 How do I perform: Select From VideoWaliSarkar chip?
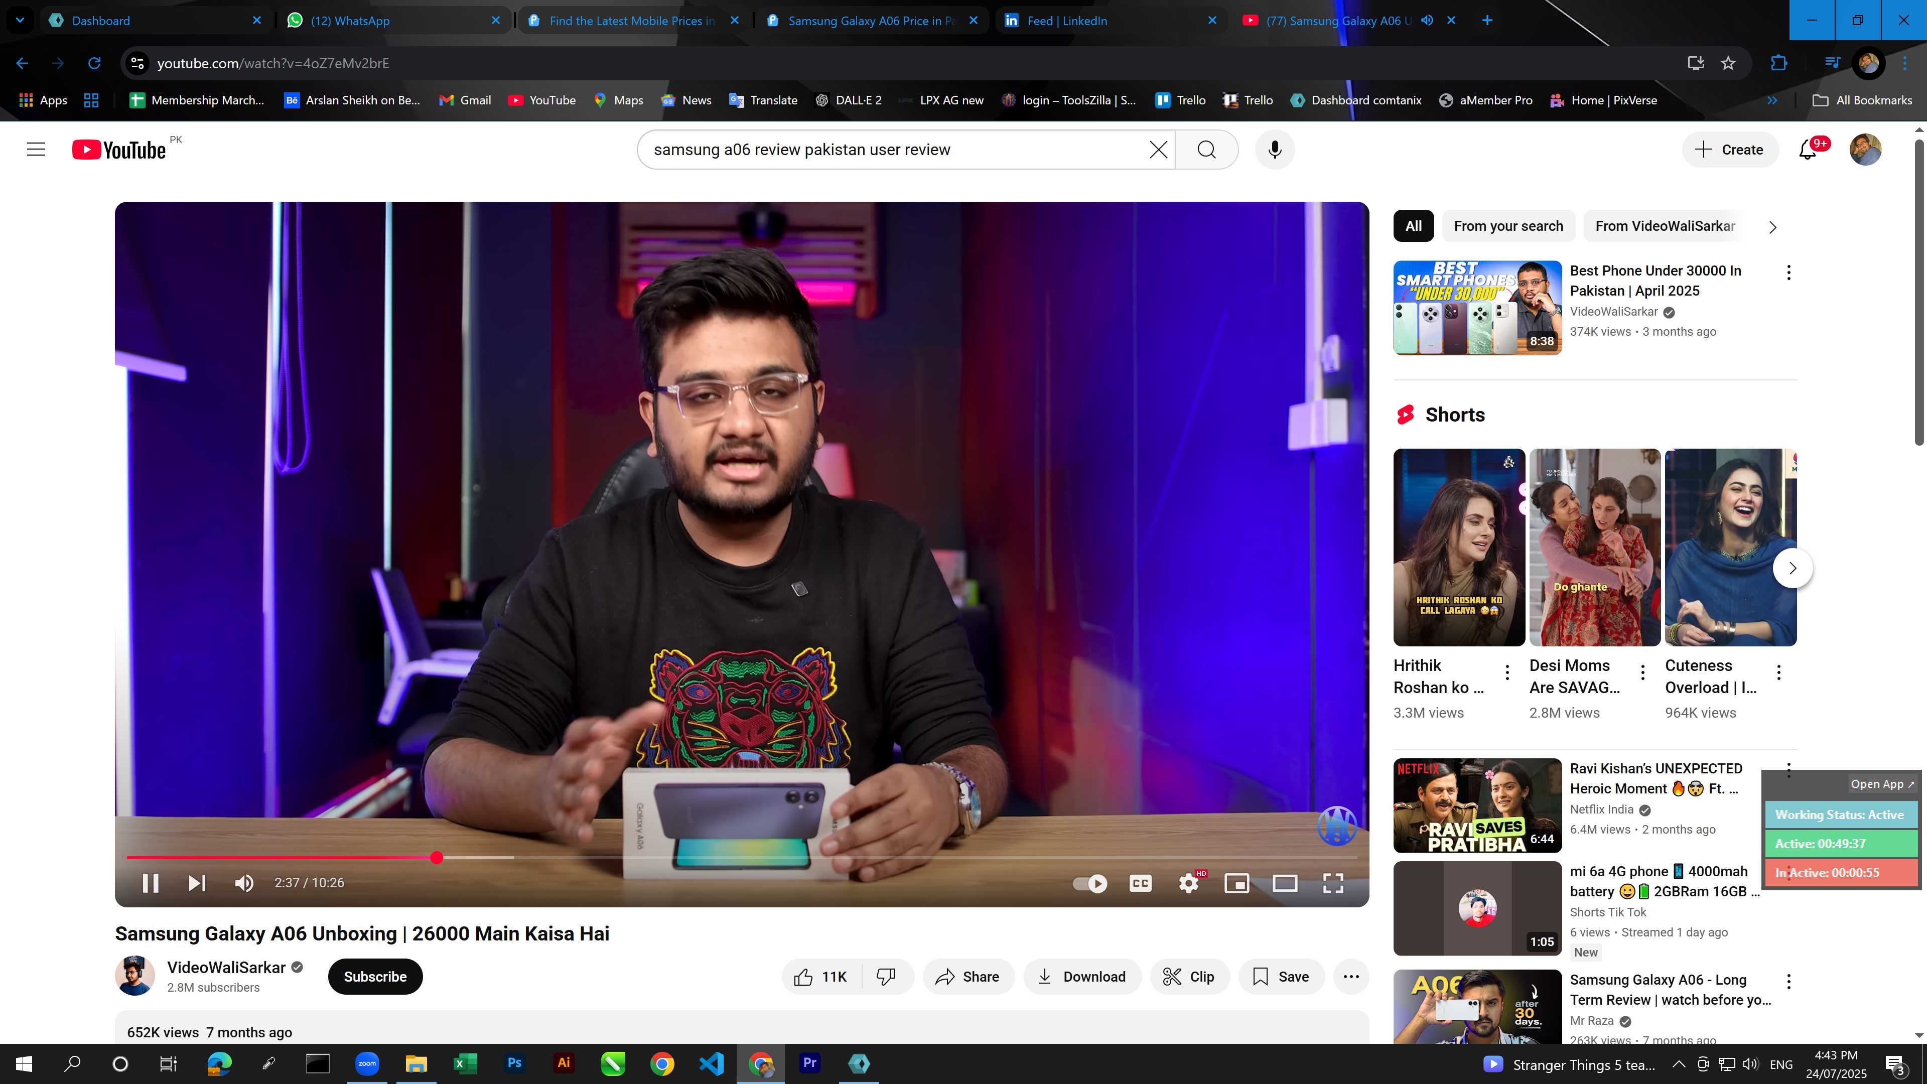1665,226
